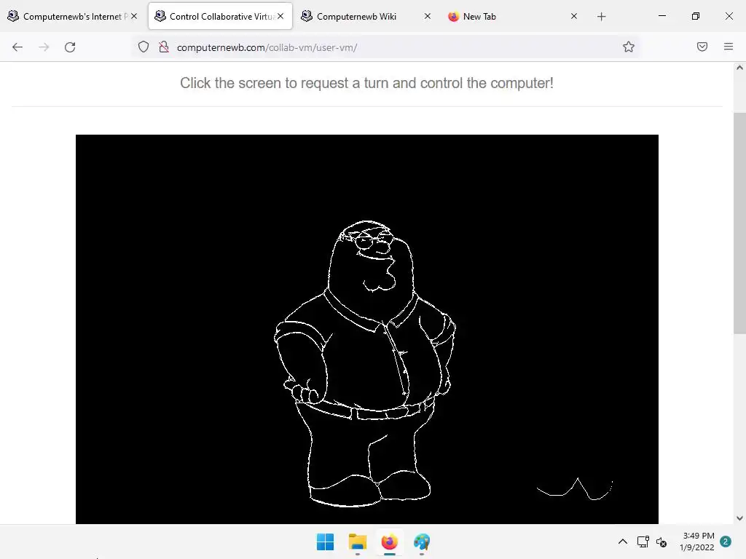Open the tracking protection shield icon

[x=144, y=47]
